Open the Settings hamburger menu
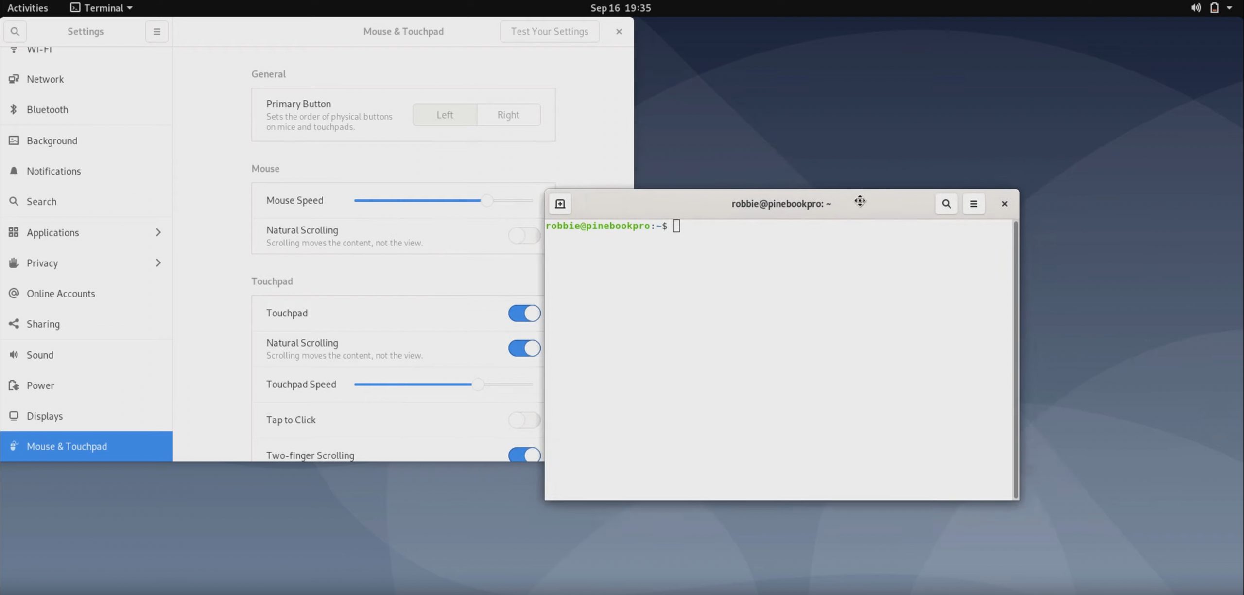 tap(156, 31)
